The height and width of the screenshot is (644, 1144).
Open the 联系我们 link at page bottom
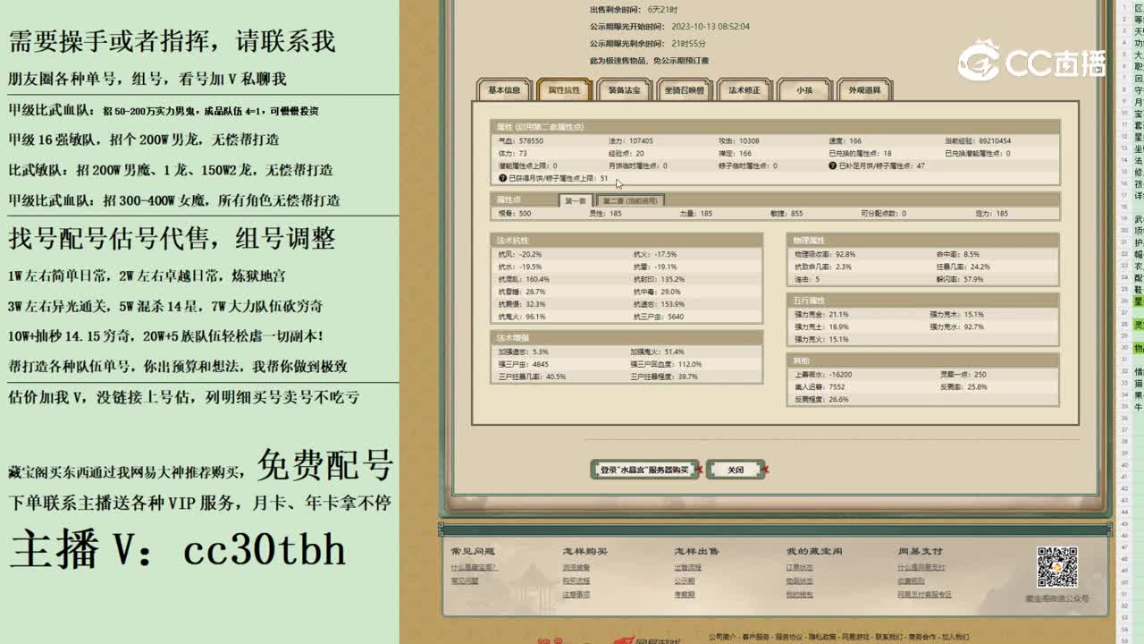pyautogui.click(x=888, y=637)
